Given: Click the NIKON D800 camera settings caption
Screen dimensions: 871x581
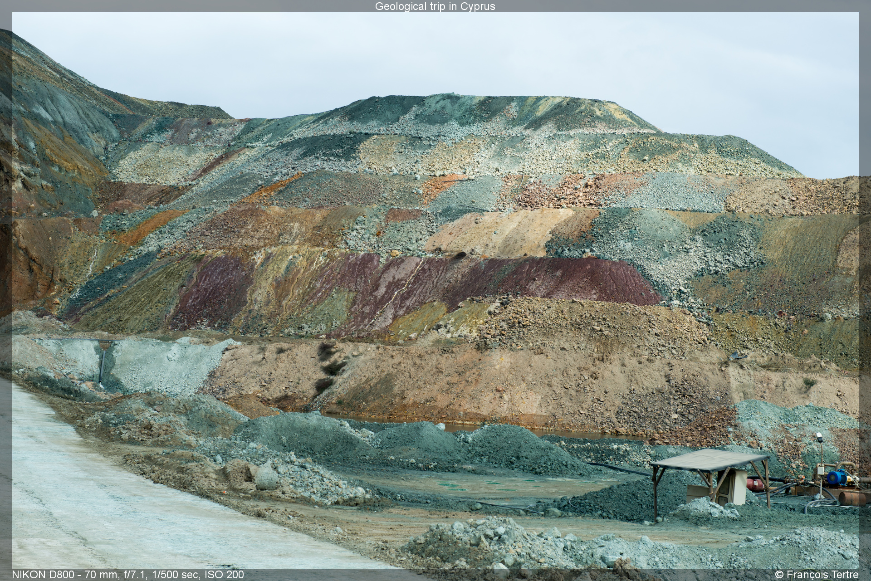Looking at the screenshot, I should [x=128, y=575].
